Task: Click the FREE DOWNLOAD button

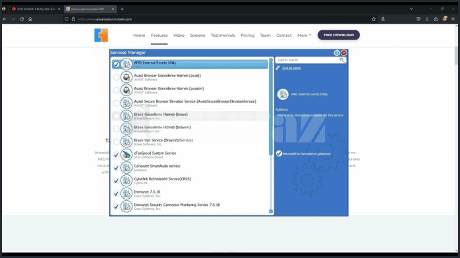Action: (x=339, y=35)
